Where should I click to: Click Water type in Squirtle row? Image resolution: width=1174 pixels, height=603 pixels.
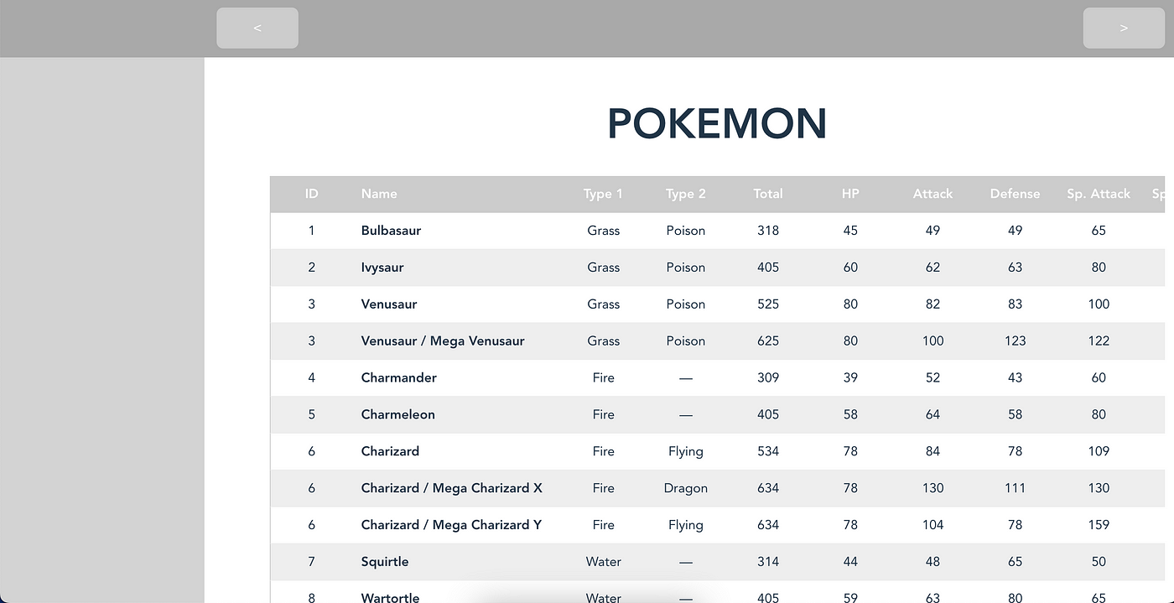pyautogui.click(x=604, y=562)
